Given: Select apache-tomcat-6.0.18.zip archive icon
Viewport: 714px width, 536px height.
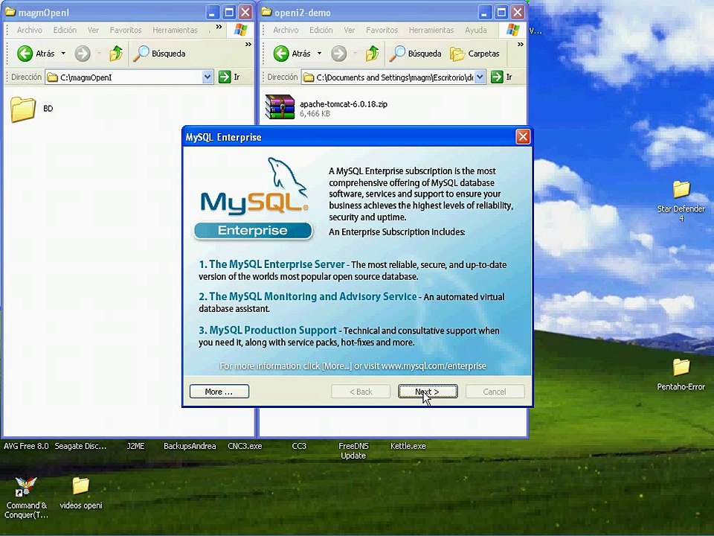Looking at the screenshot, I should tap(280, 106).
